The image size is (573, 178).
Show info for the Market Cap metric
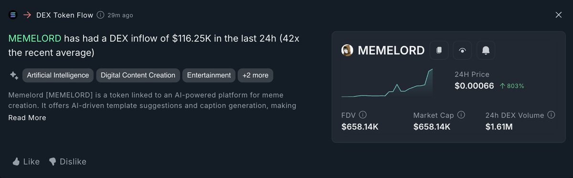click(461, 115)
